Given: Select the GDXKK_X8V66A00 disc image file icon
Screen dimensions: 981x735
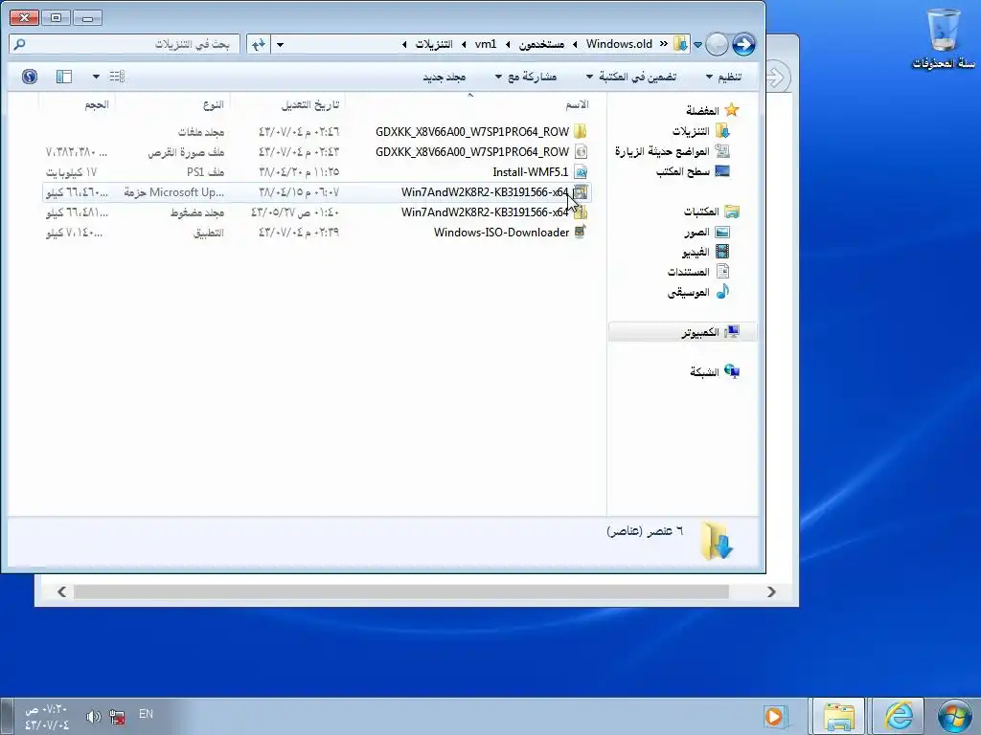Looking at the screenshot, I should tap(581, 152).
